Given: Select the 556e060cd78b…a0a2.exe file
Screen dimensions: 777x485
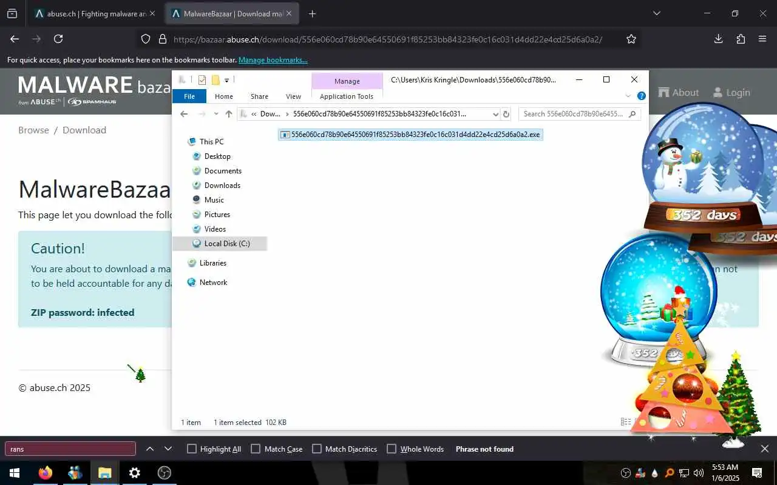Looking at the screenshot, I should click(x=410, y=135).
